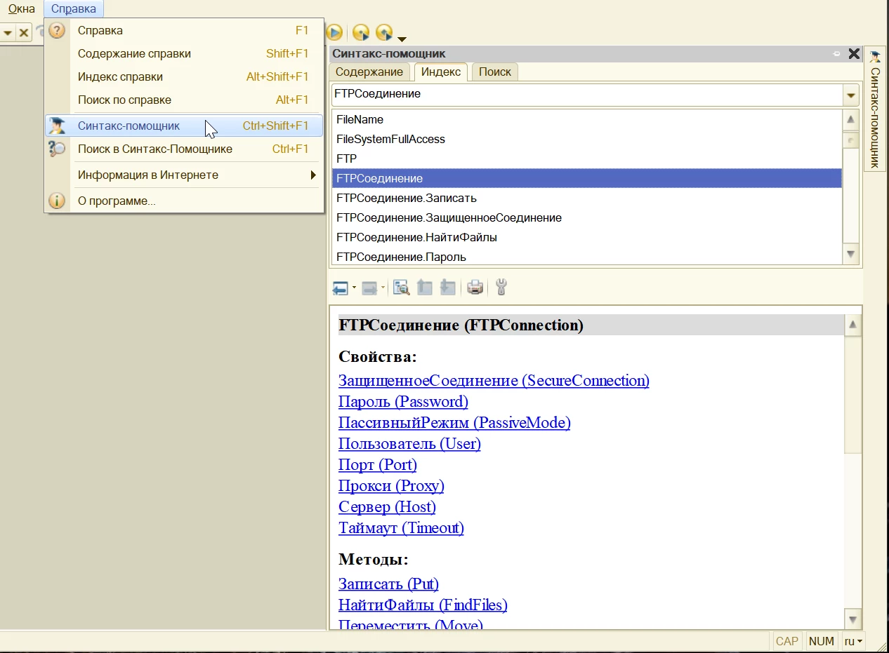This screenshot has height=653, width=889.
Task: Pin the Синтакс-помощник panel
Action: pyautogui.click(x=836, y=54)
